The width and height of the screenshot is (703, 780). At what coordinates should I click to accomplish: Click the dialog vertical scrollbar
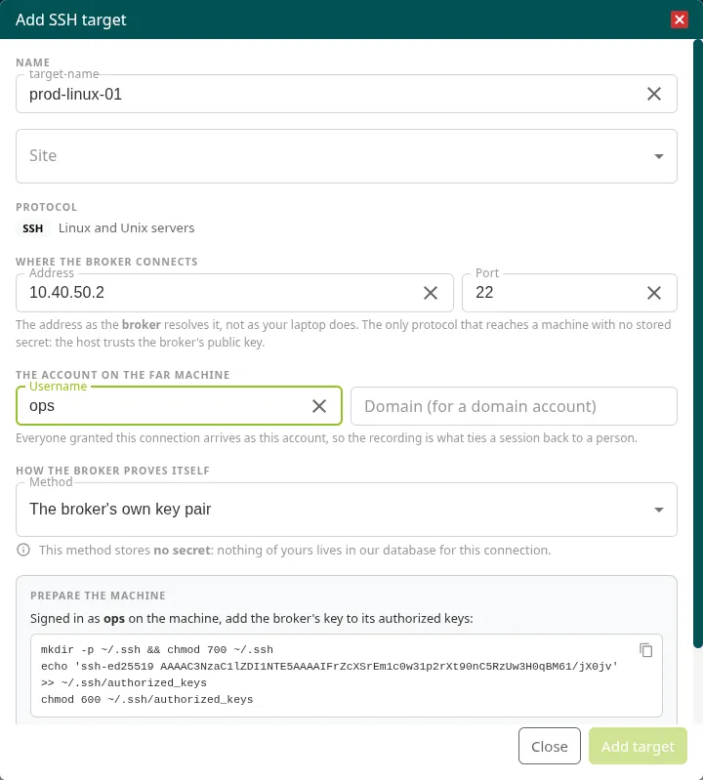[x=697, y=344]
